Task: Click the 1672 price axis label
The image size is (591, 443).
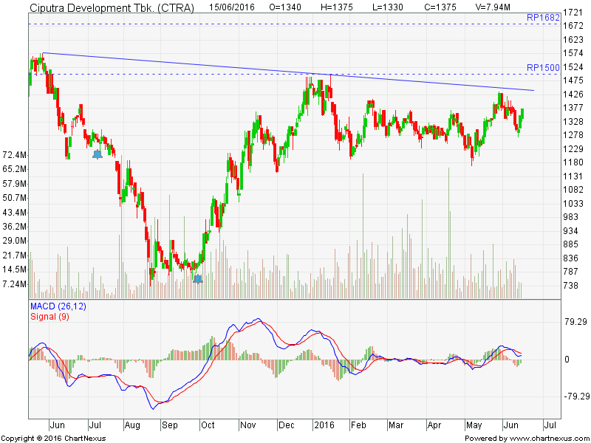Action: pos(573,26)
